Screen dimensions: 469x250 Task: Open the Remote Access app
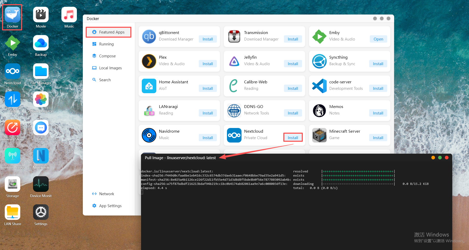12,156
